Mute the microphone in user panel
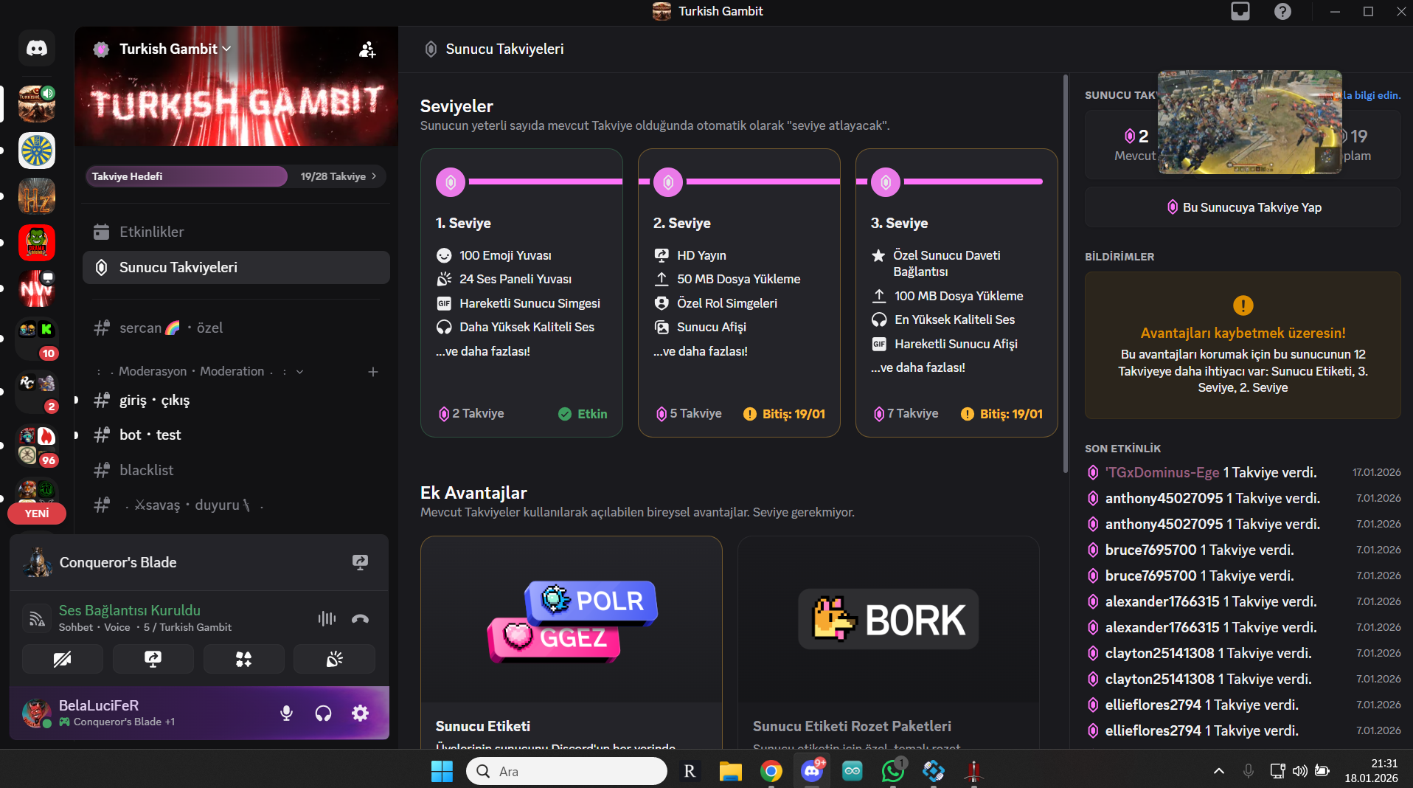 (286, 713)
